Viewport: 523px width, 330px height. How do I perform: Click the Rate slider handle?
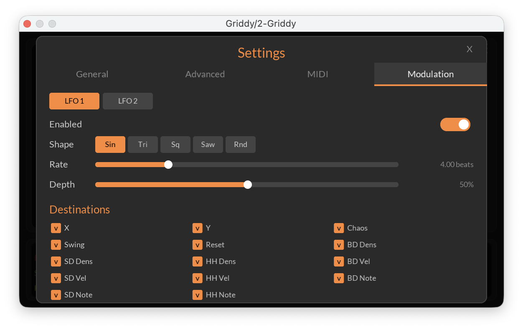coord(168,165)
